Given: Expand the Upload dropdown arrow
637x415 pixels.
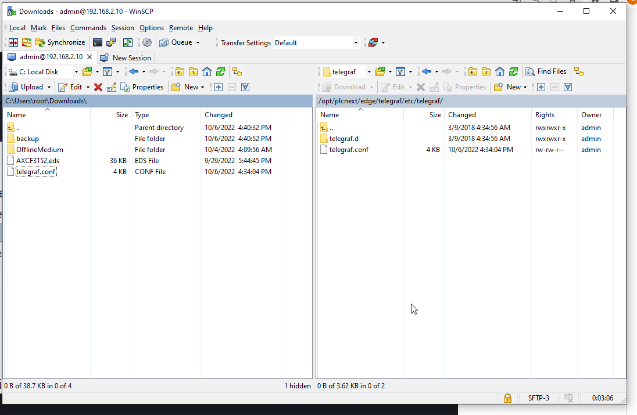Looking at the screenshot, I should click(49, 87).
